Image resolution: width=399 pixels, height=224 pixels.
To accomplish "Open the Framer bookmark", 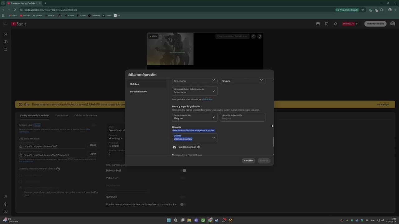I will click(x=81, y=16).
